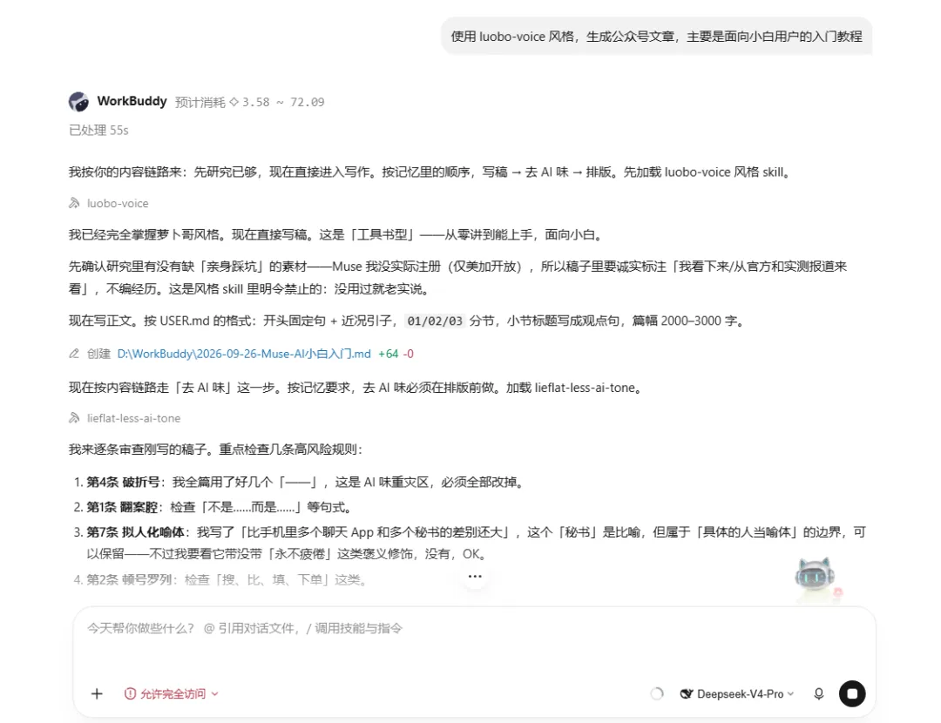Click the WorkBuddy avatar icon
Screen dimensions: 941x723
(x=78, y=101)
